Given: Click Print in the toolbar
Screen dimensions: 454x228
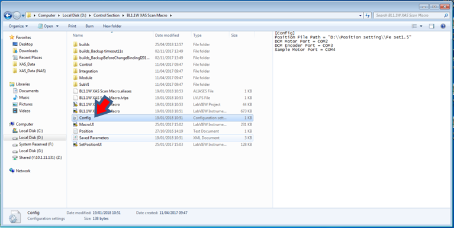Looking at the screenshot, I should coord(72,26).
